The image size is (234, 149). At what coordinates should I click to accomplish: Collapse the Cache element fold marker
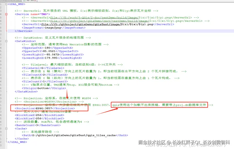click(x=6, y=129)
